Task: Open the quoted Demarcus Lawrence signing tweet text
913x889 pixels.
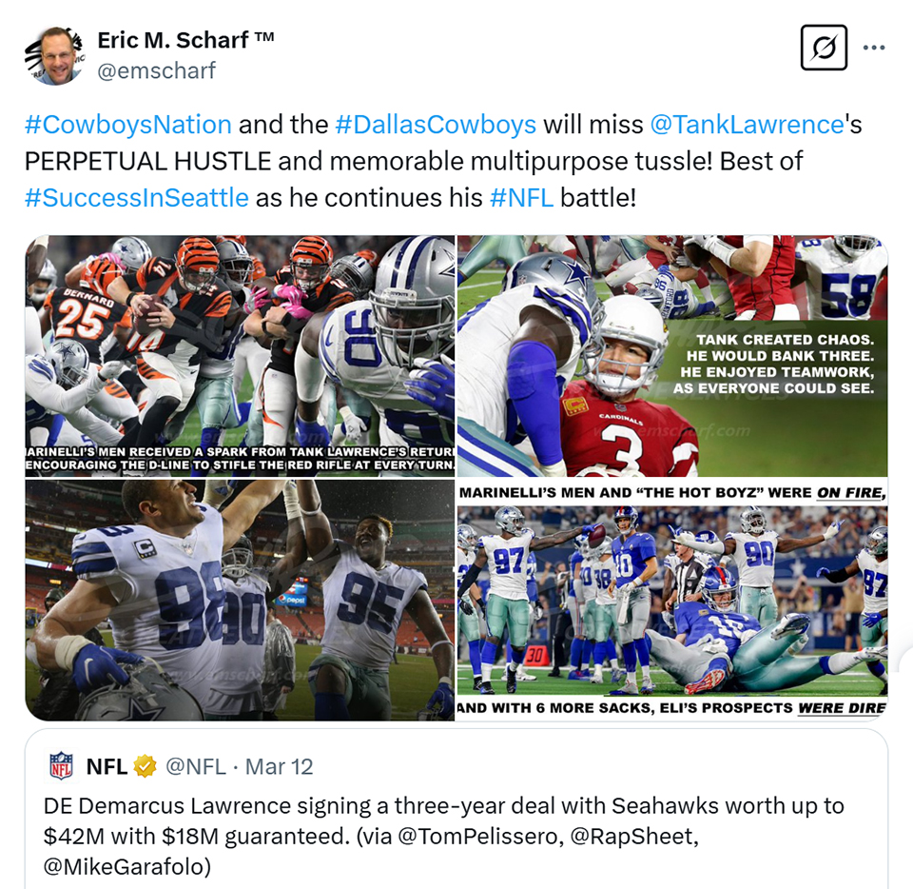Action: click(x=444, y=836)
